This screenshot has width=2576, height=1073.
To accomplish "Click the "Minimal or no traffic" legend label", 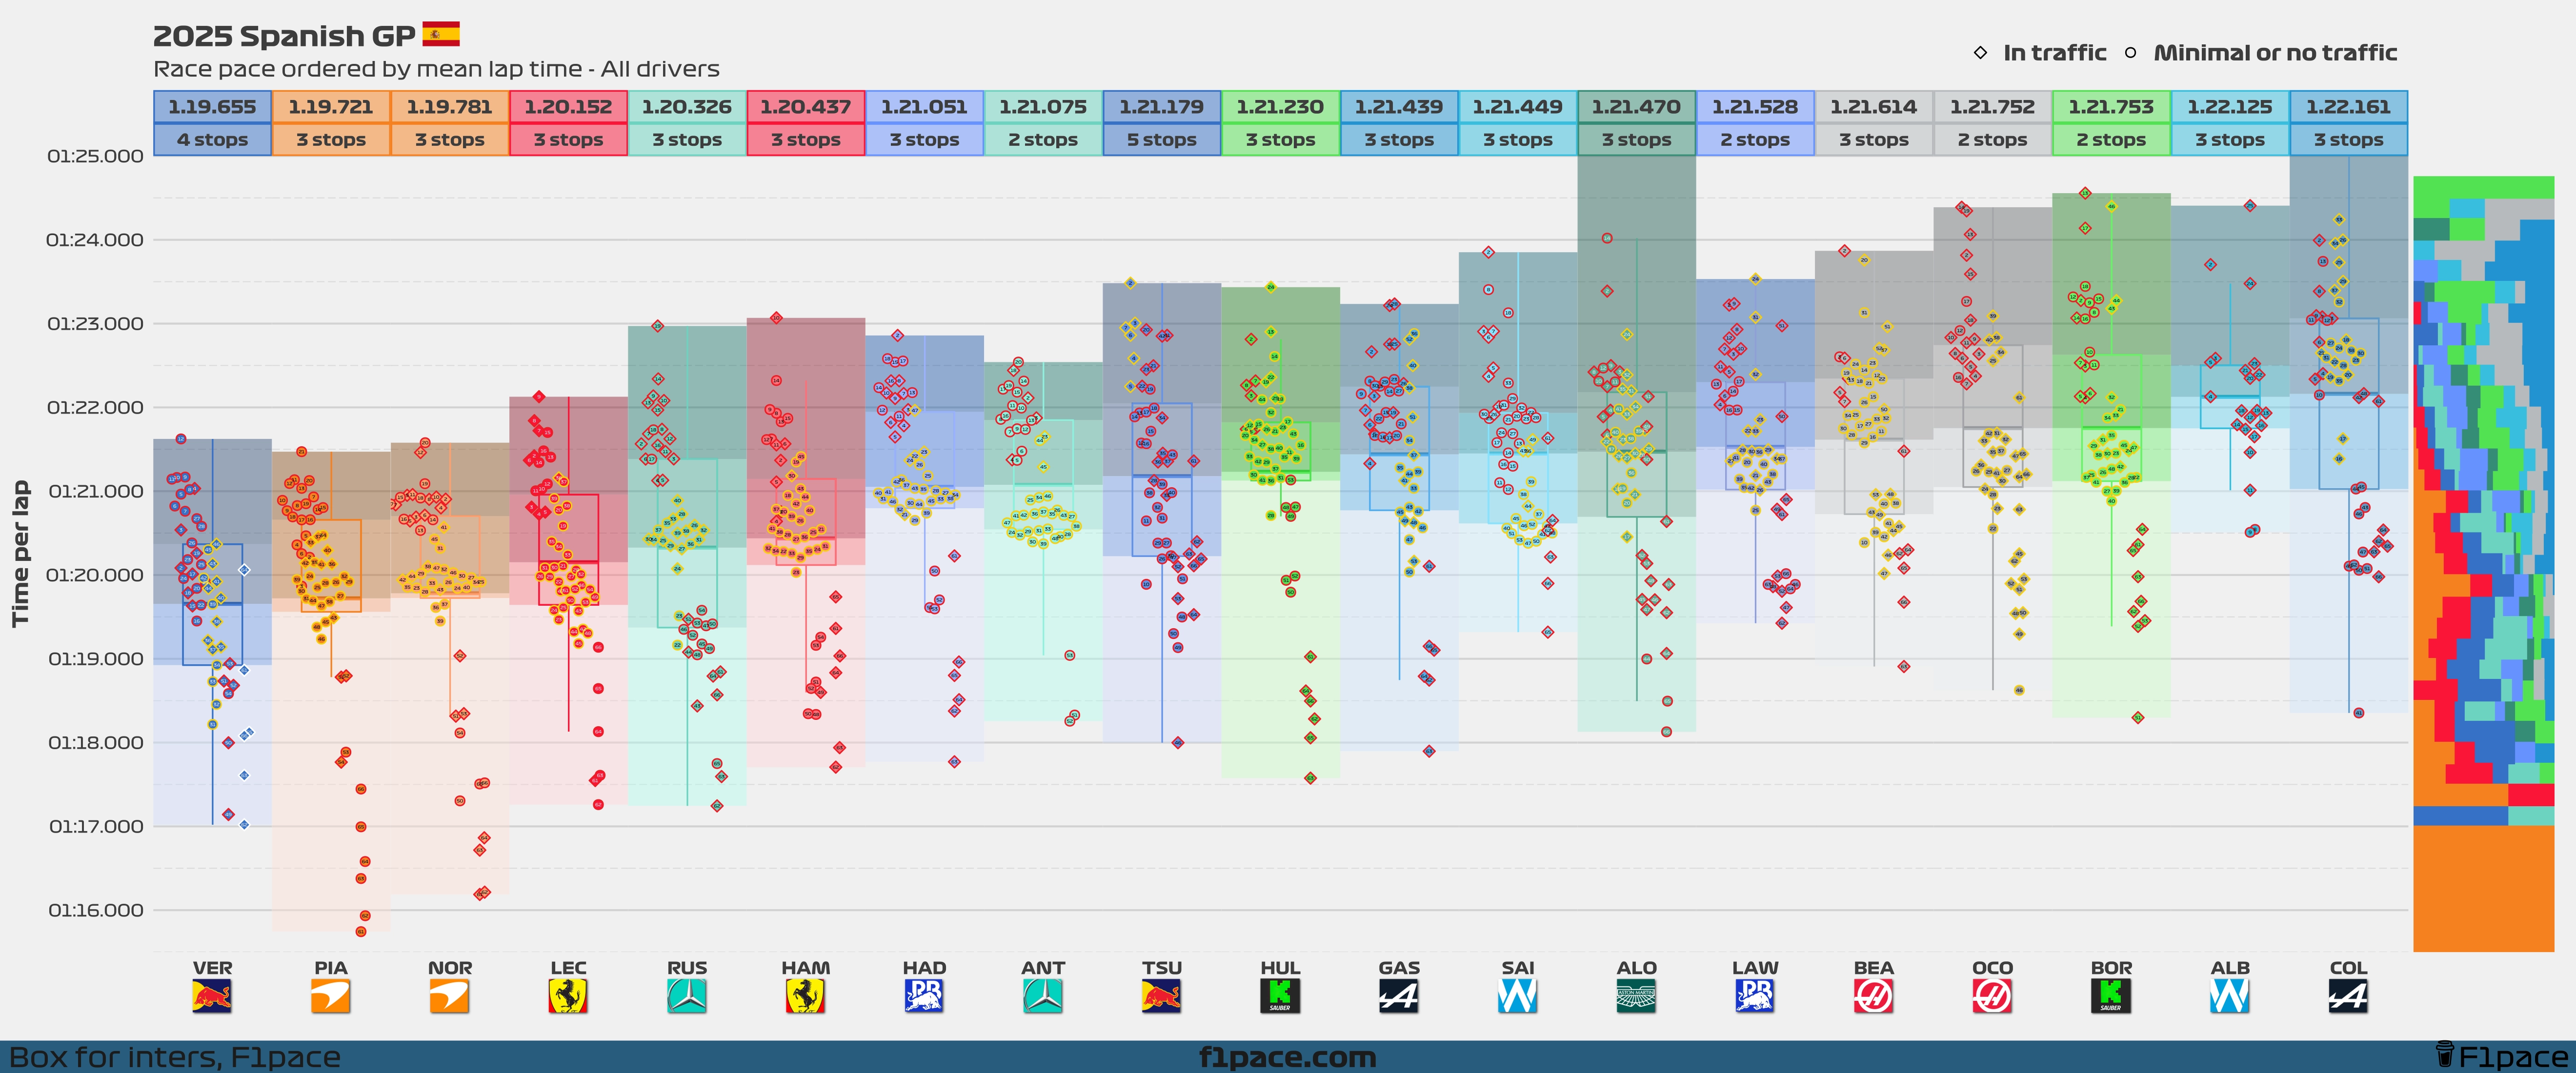I will point(2275,53).
